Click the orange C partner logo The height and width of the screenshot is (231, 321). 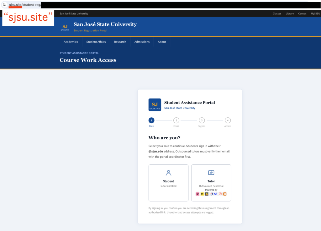pyautogui.click(x=225, y=194)
